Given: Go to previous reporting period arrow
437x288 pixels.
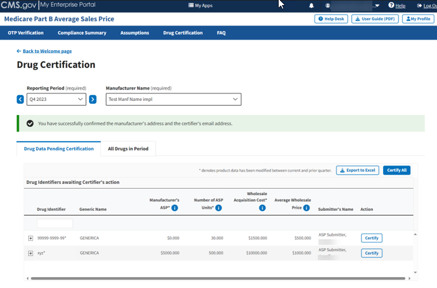Looking at the screenshot, I should [x=20, y=99].
